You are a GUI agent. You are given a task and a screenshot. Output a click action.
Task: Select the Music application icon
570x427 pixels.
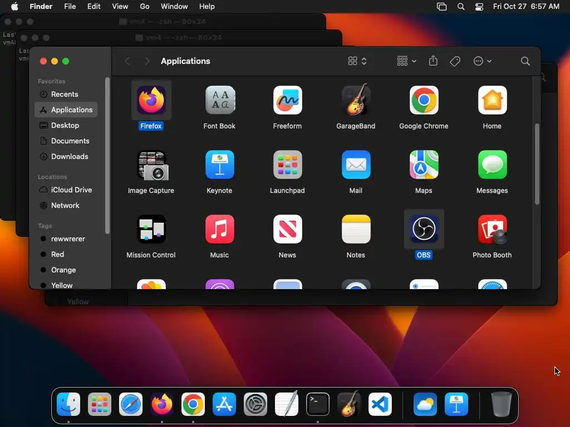pos(219,229)
